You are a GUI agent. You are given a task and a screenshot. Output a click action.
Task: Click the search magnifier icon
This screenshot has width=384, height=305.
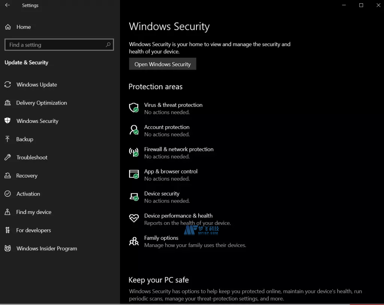coord(108,45)
